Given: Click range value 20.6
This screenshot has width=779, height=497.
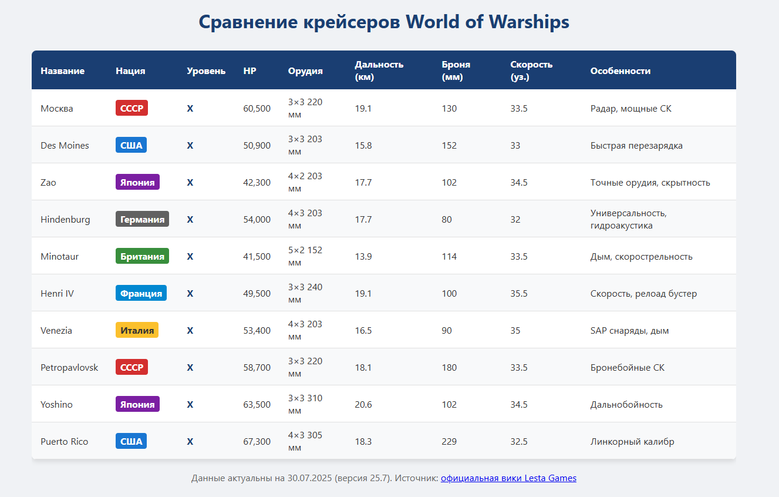Looking at the screenshot, I should [x=363, y=404].
